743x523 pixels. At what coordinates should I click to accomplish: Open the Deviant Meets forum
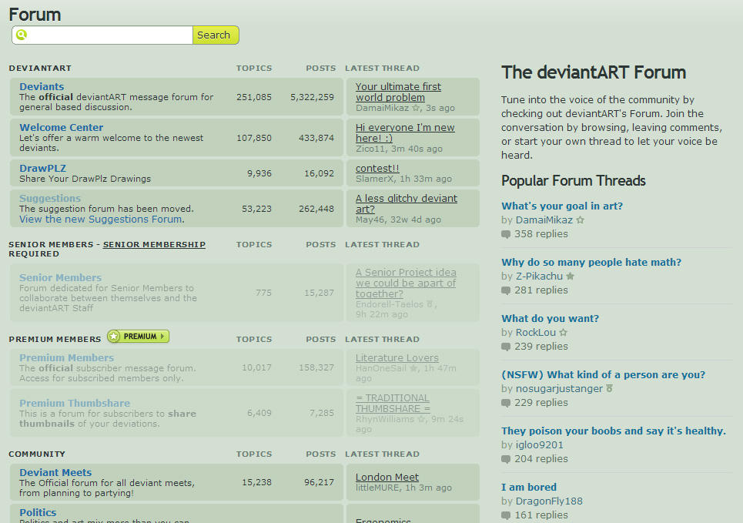click(55, 472)
